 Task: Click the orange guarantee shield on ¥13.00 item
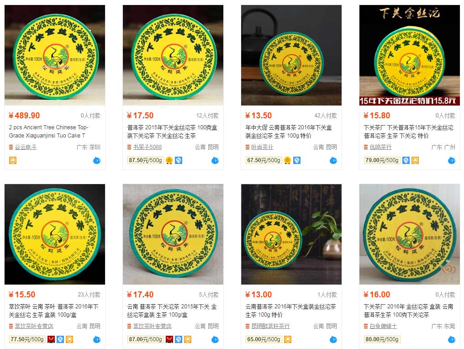pyautogui.click(x=288, y=339)
